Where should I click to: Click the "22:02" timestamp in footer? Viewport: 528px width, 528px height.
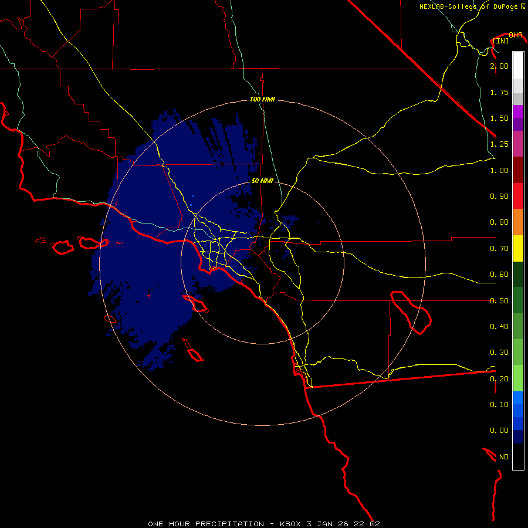[x=367, y=524]
